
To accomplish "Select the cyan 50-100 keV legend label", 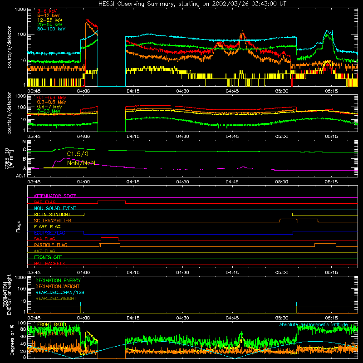I will coord(51,29).
